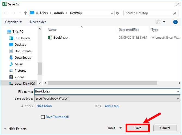182x135 pixels.
Task: Select the Music folder in sidebar
Action: (19, 64)
